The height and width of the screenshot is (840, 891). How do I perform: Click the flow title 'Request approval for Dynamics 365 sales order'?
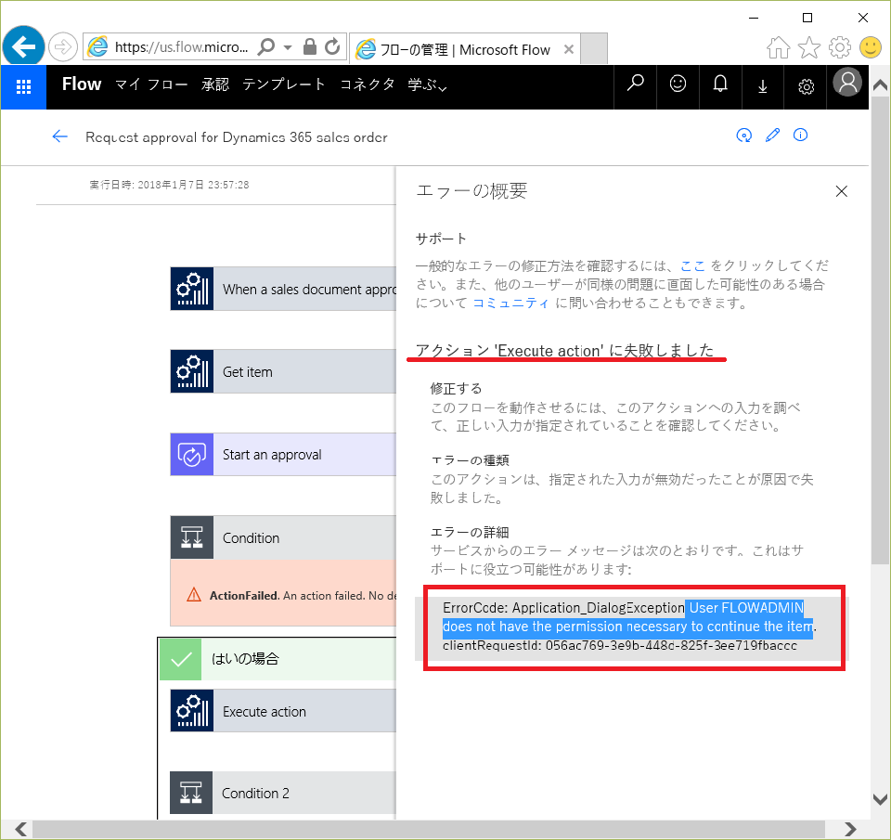tap(237, 137)
